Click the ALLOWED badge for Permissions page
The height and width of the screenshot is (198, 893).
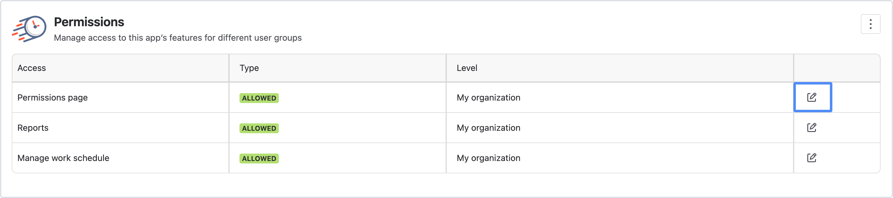click(259, 98)
